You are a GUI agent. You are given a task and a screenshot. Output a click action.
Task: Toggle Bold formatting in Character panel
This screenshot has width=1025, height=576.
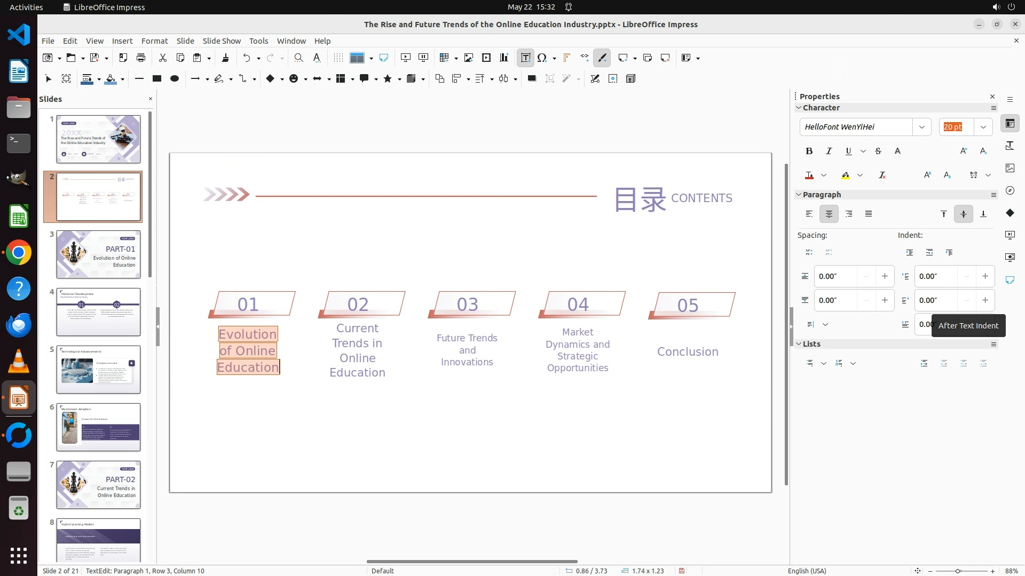click(809, 151)
